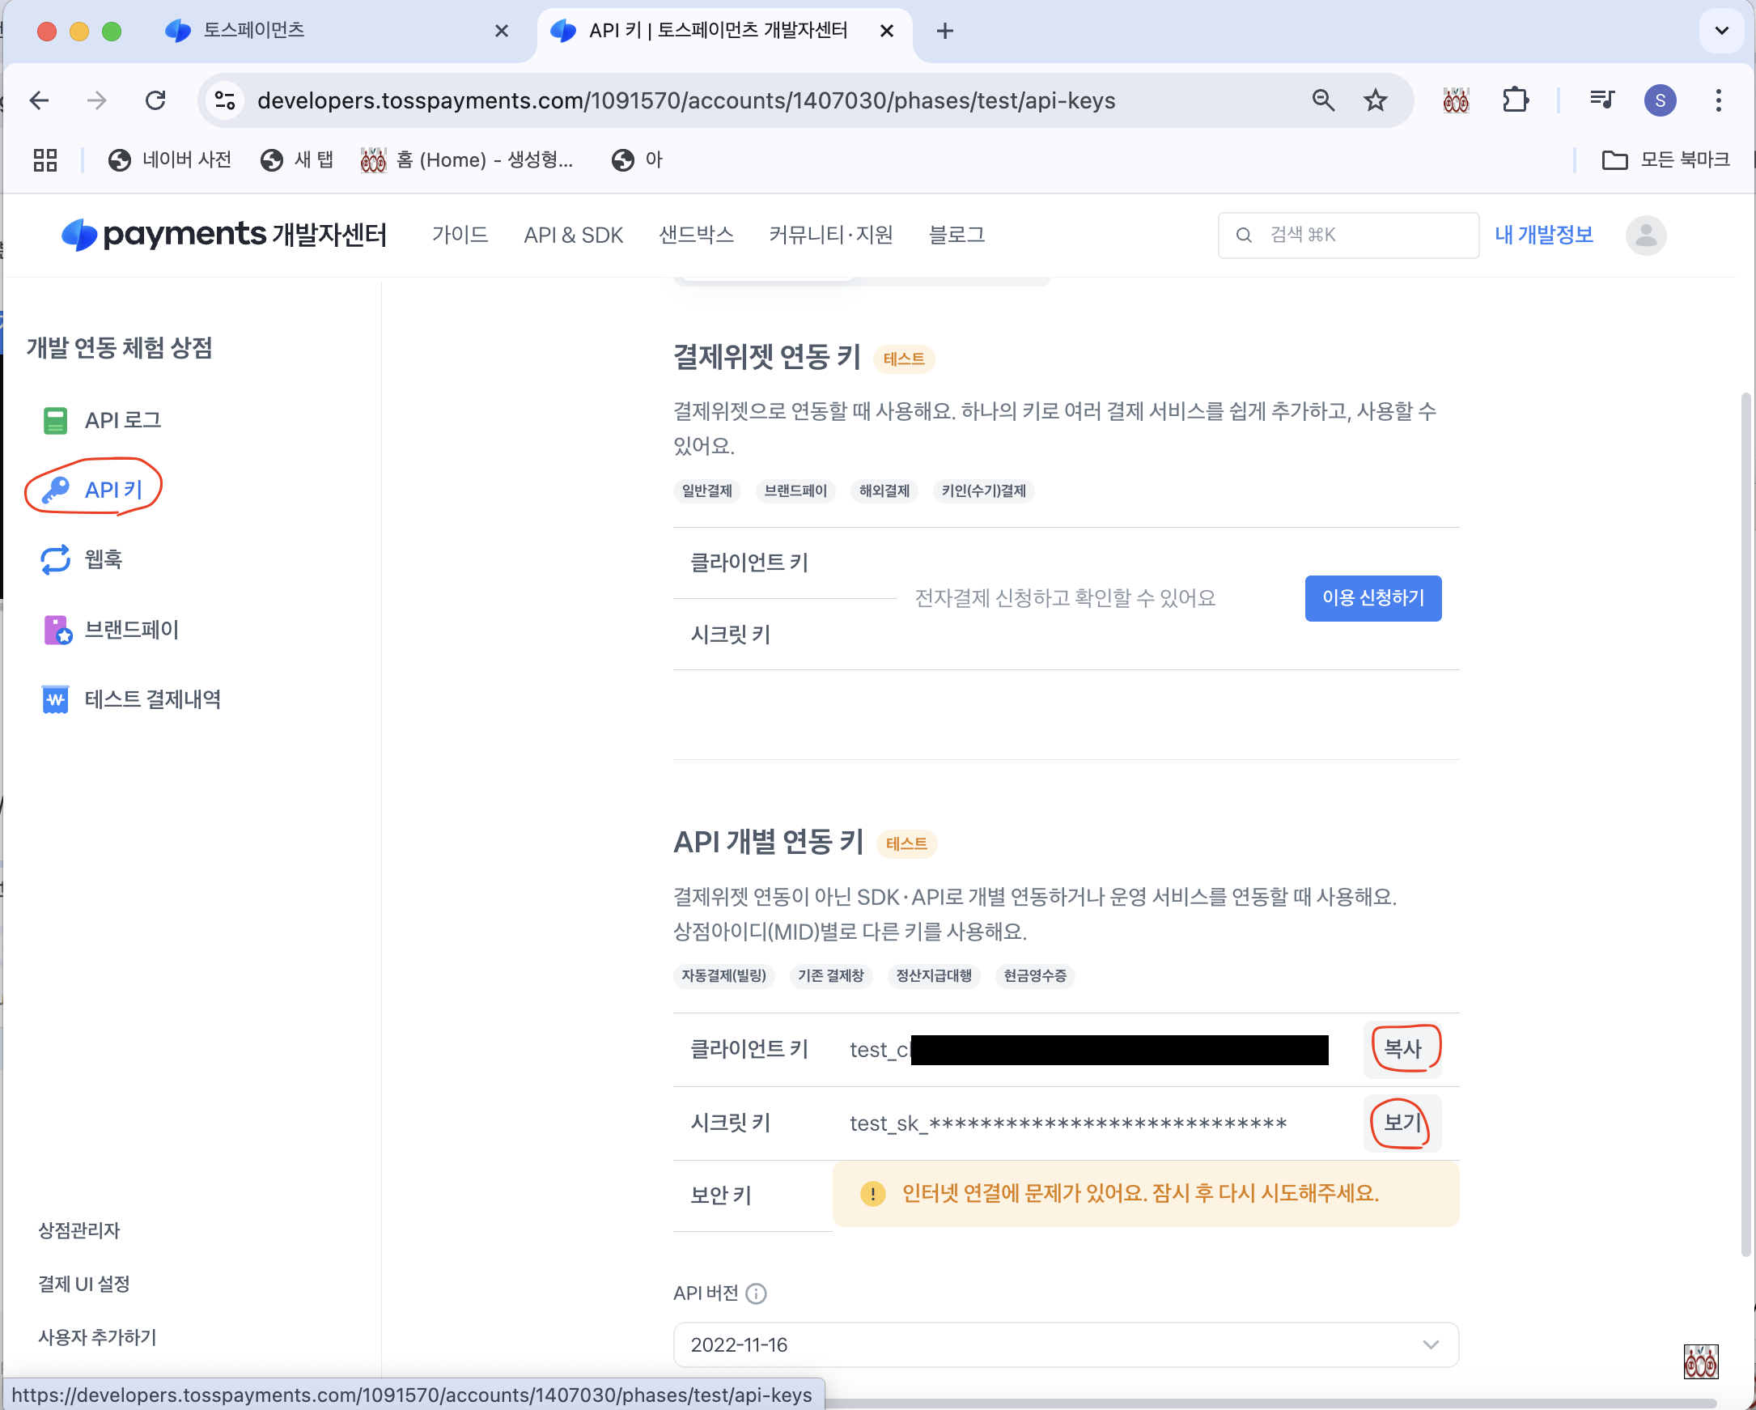Click the 보안 키 row label
Viewport: 1756px width, 1410px height.
721,1195
